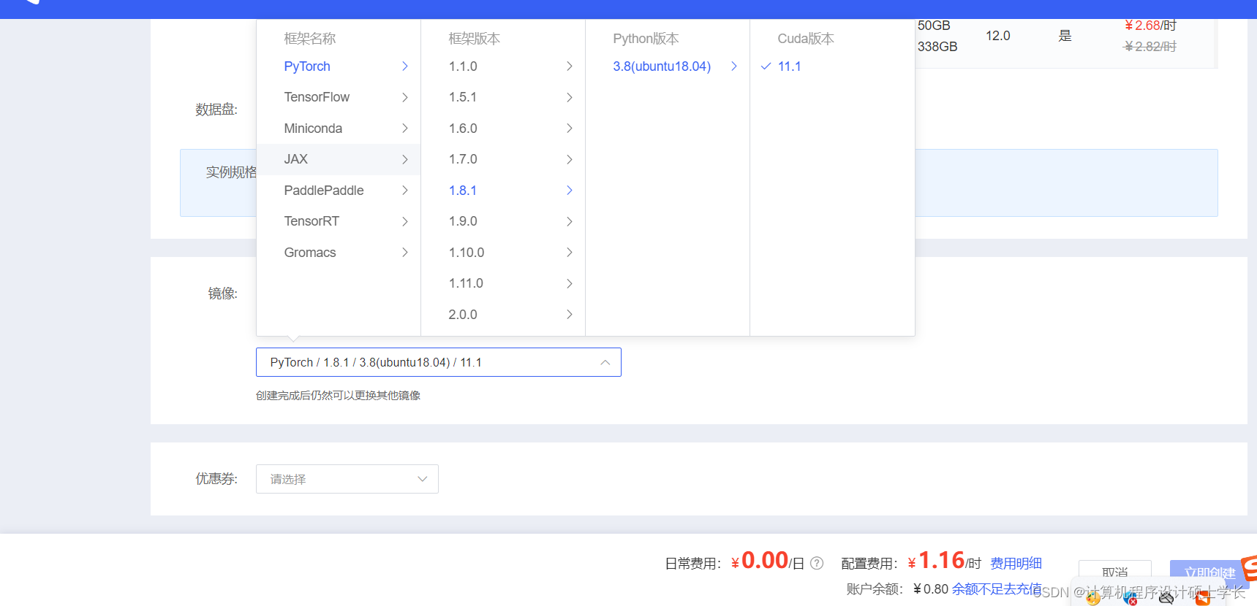Viewport: 1257px width, 606px height.
Task: Collapse the image selector up-arrow
Action: coord(605,363)
